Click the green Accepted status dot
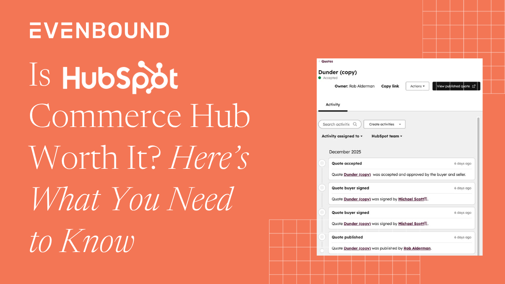 click(320, 78)
